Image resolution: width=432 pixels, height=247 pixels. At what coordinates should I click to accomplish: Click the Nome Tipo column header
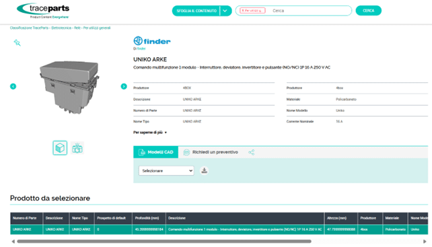point(81,218)
